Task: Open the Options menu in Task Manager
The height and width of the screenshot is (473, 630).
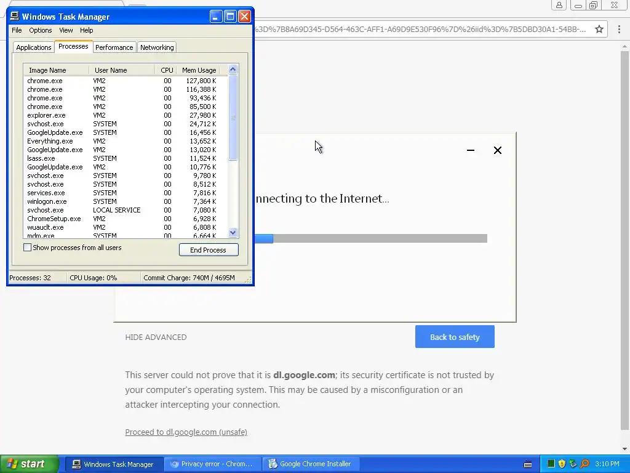Action: [x=40, y=30]
